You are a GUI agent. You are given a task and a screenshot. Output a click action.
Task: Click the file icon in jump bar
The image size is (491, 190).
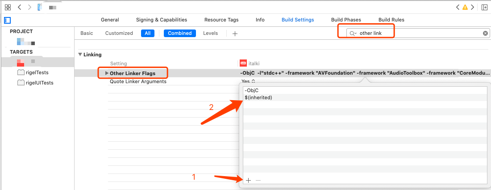pos(39,7)
